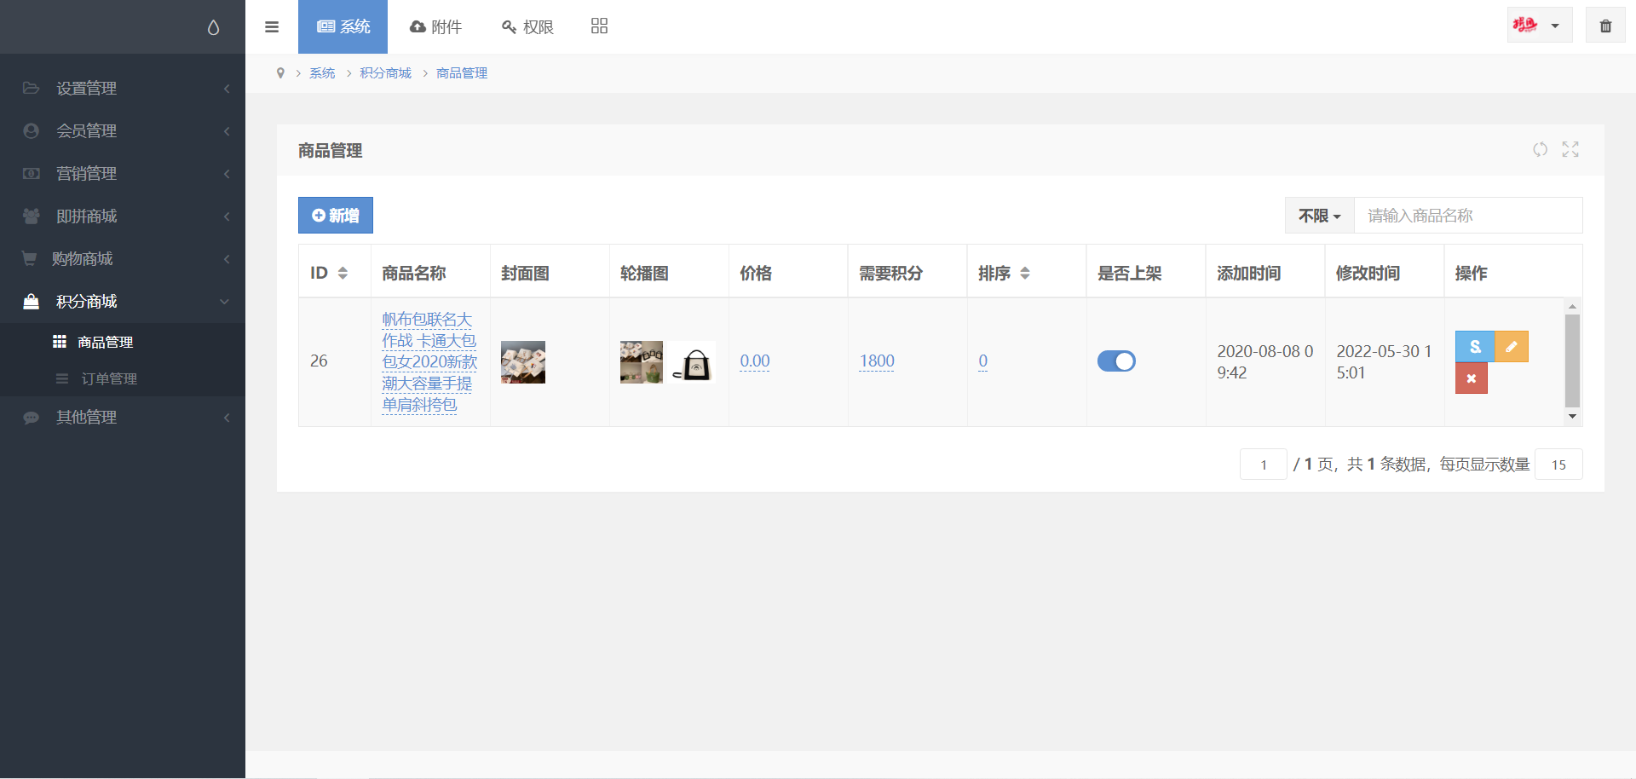Click the 积分商城 breadcrumb link
1636x779 pixels.
point(385,73)
